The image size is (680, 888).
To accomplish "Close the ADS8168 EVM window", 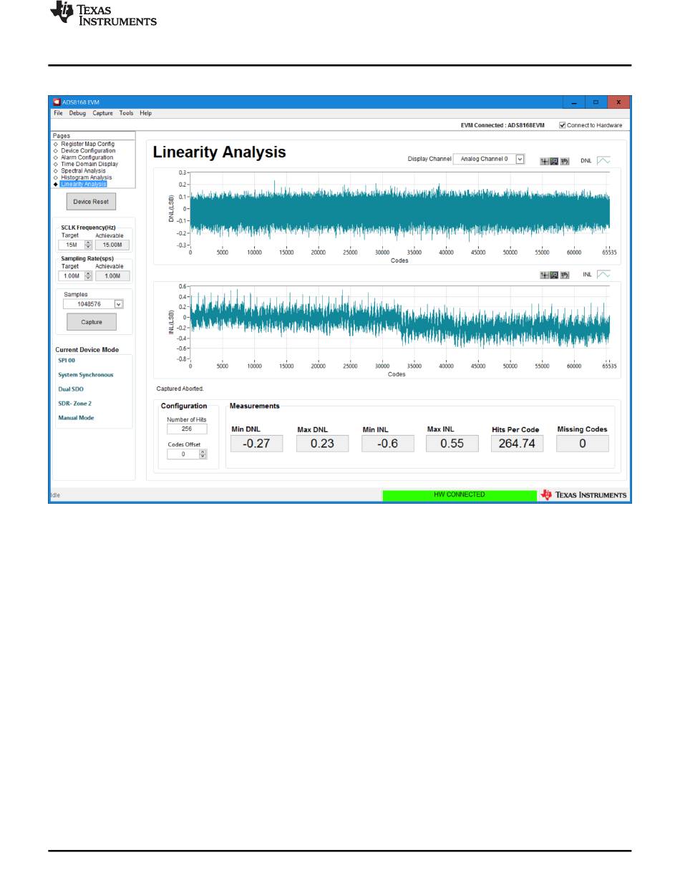I will [618, 102].
